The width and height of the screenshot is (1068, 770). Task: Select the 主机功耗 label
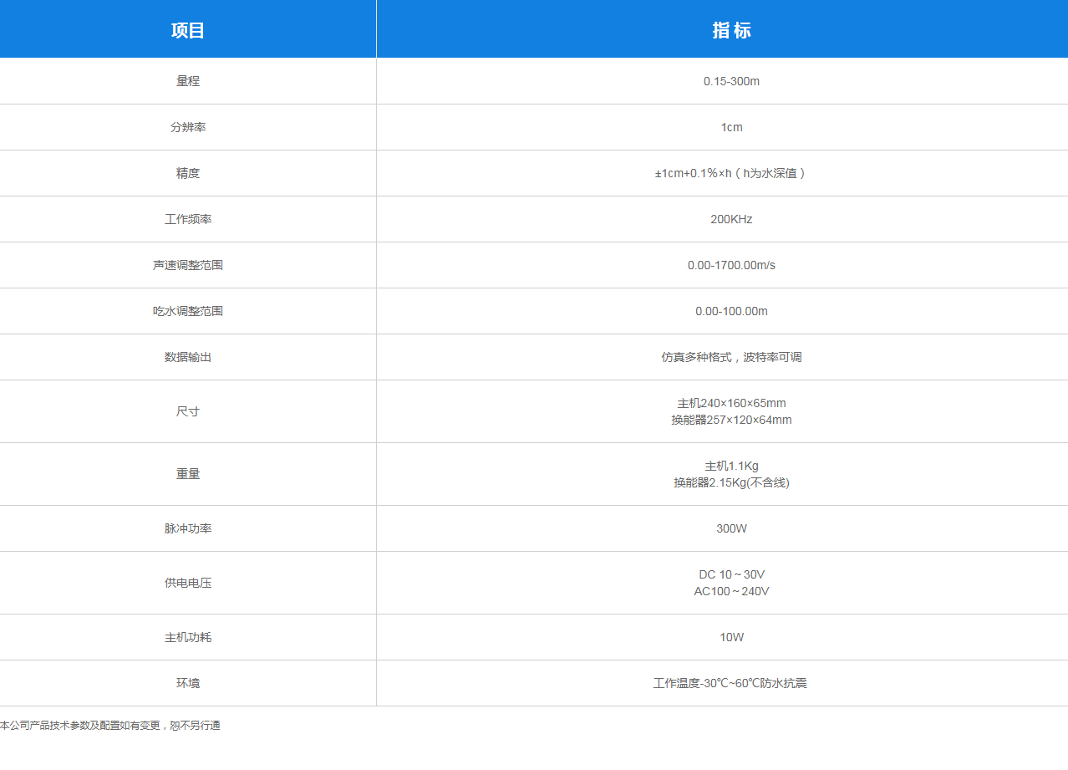click(188, 637)
